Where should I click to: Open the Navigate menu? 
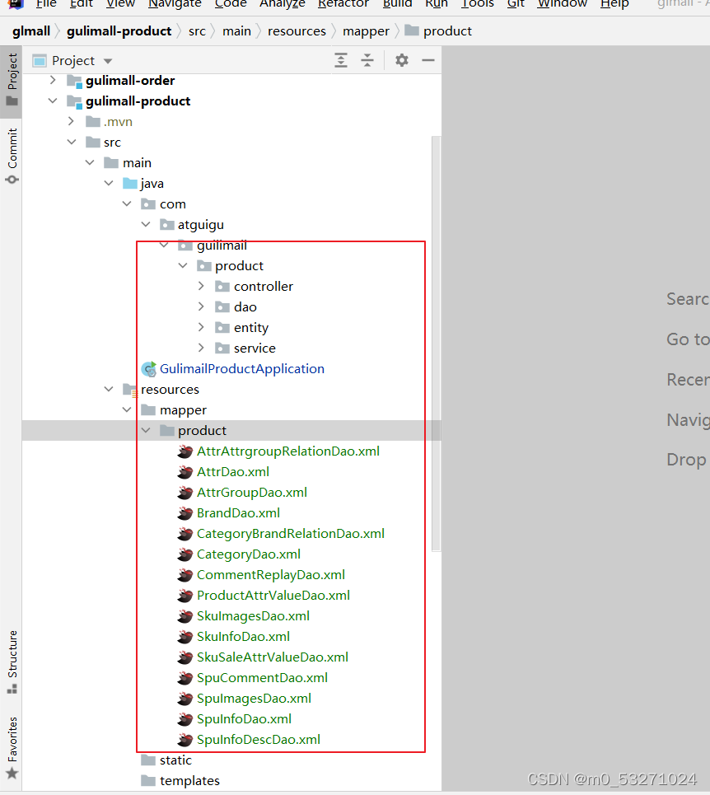[175, 4]
